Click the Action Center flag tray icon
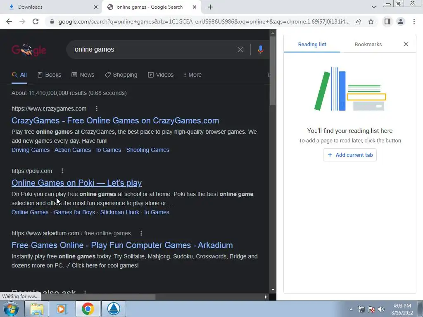This screenshot has width=423, height=317. coord(371,310)
